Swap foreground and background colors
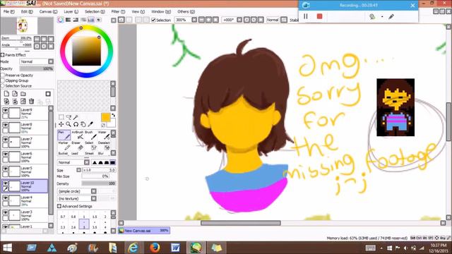This screenshot has width=452, height=254. click(x=113, y=115)
